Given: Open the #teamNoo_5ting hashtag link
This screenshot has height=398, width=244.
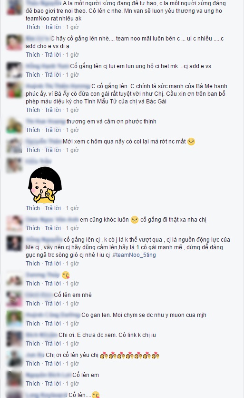Looking at the screenshot, I should tap(134, 255).
